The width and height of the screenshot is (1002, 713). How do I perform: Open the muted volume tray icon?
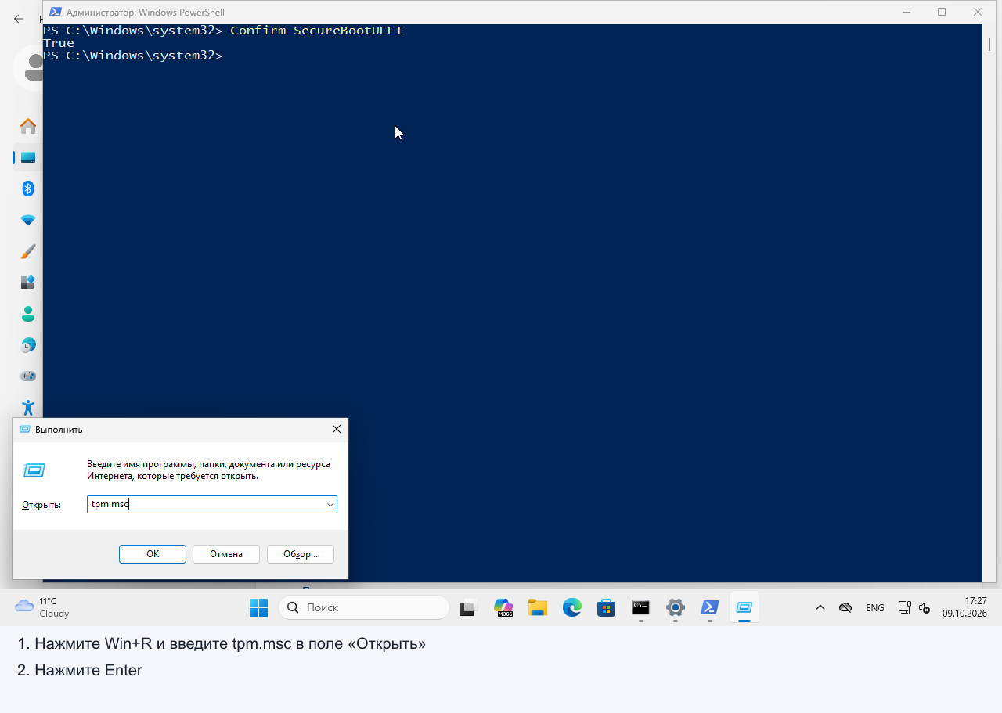point(924,607)
